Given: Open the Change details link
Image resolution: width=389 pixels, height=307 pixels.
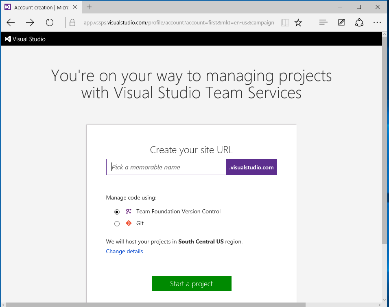Looking at the screenshot, I should 124,251.
